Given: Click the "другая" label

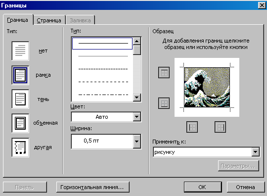Looking at the screenshot, I should [x=43, y=147].
